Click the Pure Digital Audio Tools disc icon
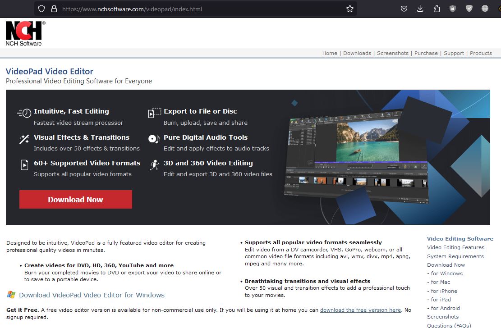The width and height of the screenshot is (501, 328). pyautogui.click(x=154, y=139)
